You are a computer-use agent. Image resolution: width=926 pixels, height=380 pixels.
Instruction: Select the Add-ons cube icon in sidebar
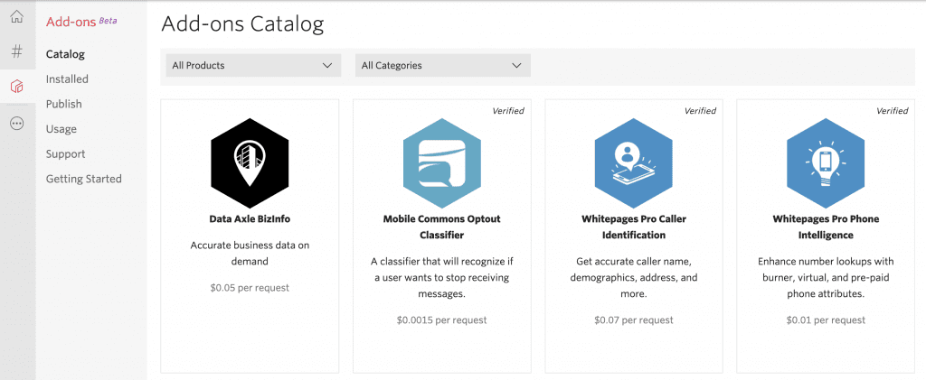point(16,87)
